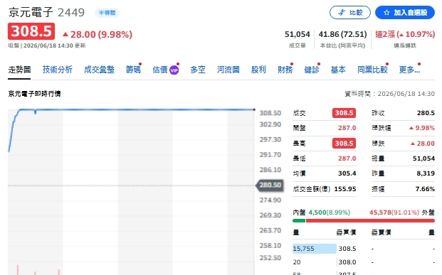
Task: Select the 走勢圖 tab
Action: 19,70
